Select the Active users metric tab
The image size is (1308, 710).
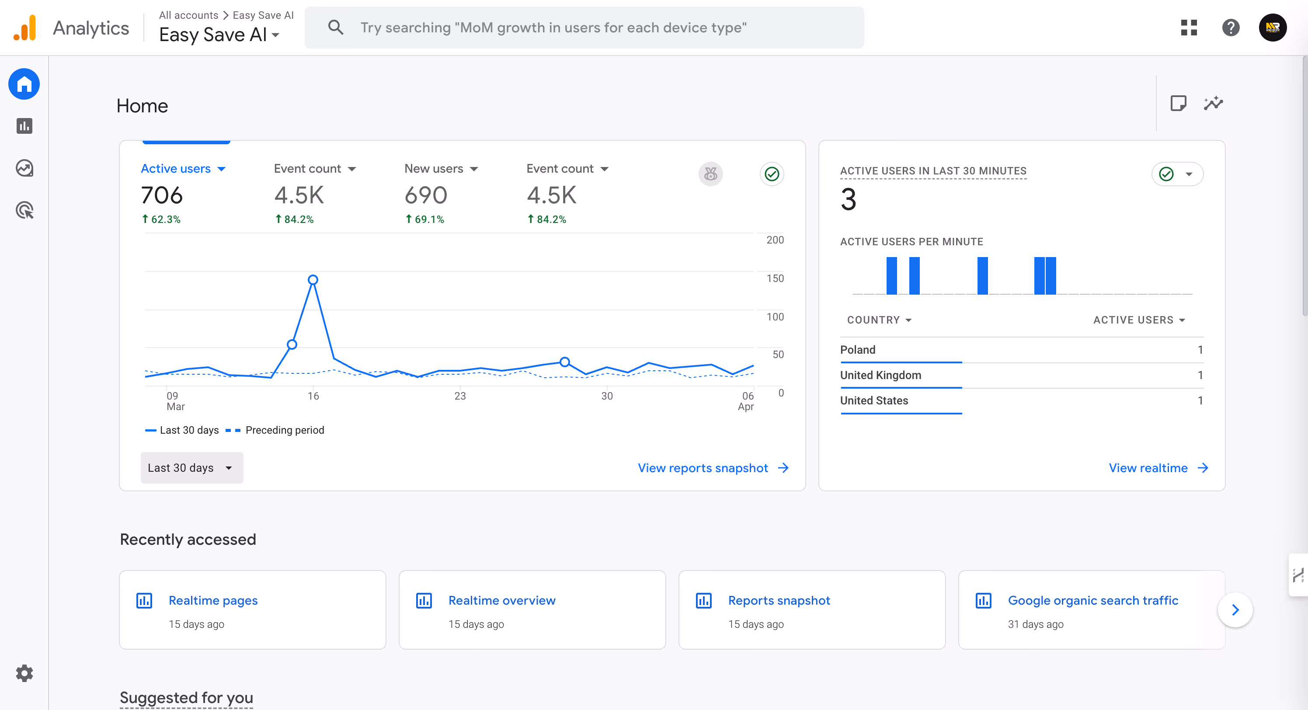pyautogui.click(x=183, y=169)
